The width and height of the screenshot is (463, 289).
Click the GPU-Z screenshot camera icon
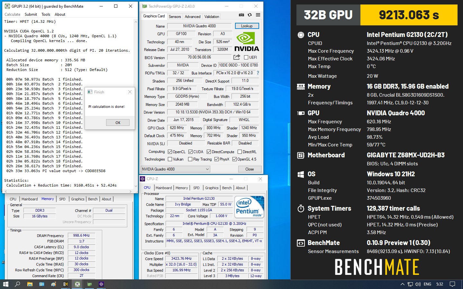pos(241,15)
